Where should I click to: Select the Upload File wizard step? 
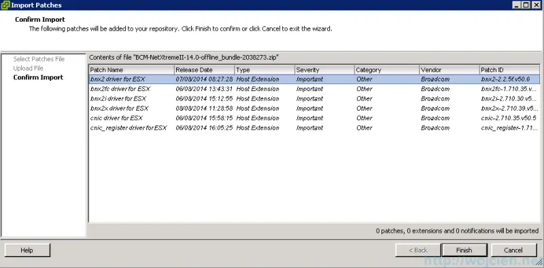(x=28, y=69)
